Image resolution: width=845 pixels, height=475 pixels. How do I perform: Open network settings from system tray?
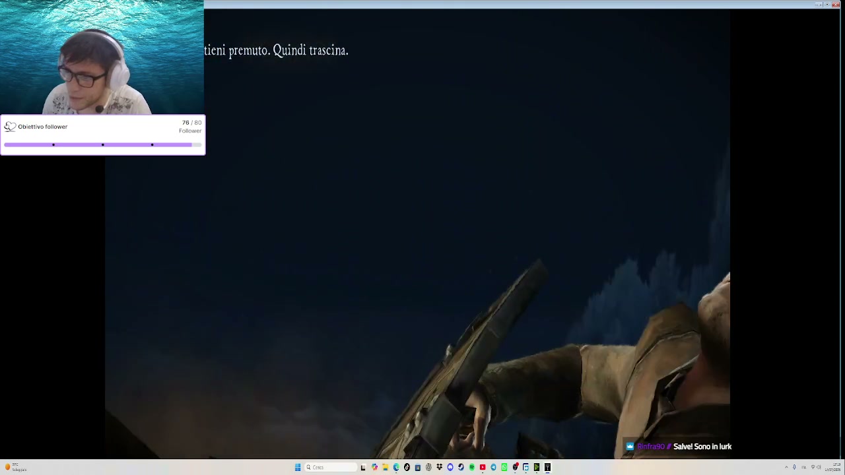813,467
